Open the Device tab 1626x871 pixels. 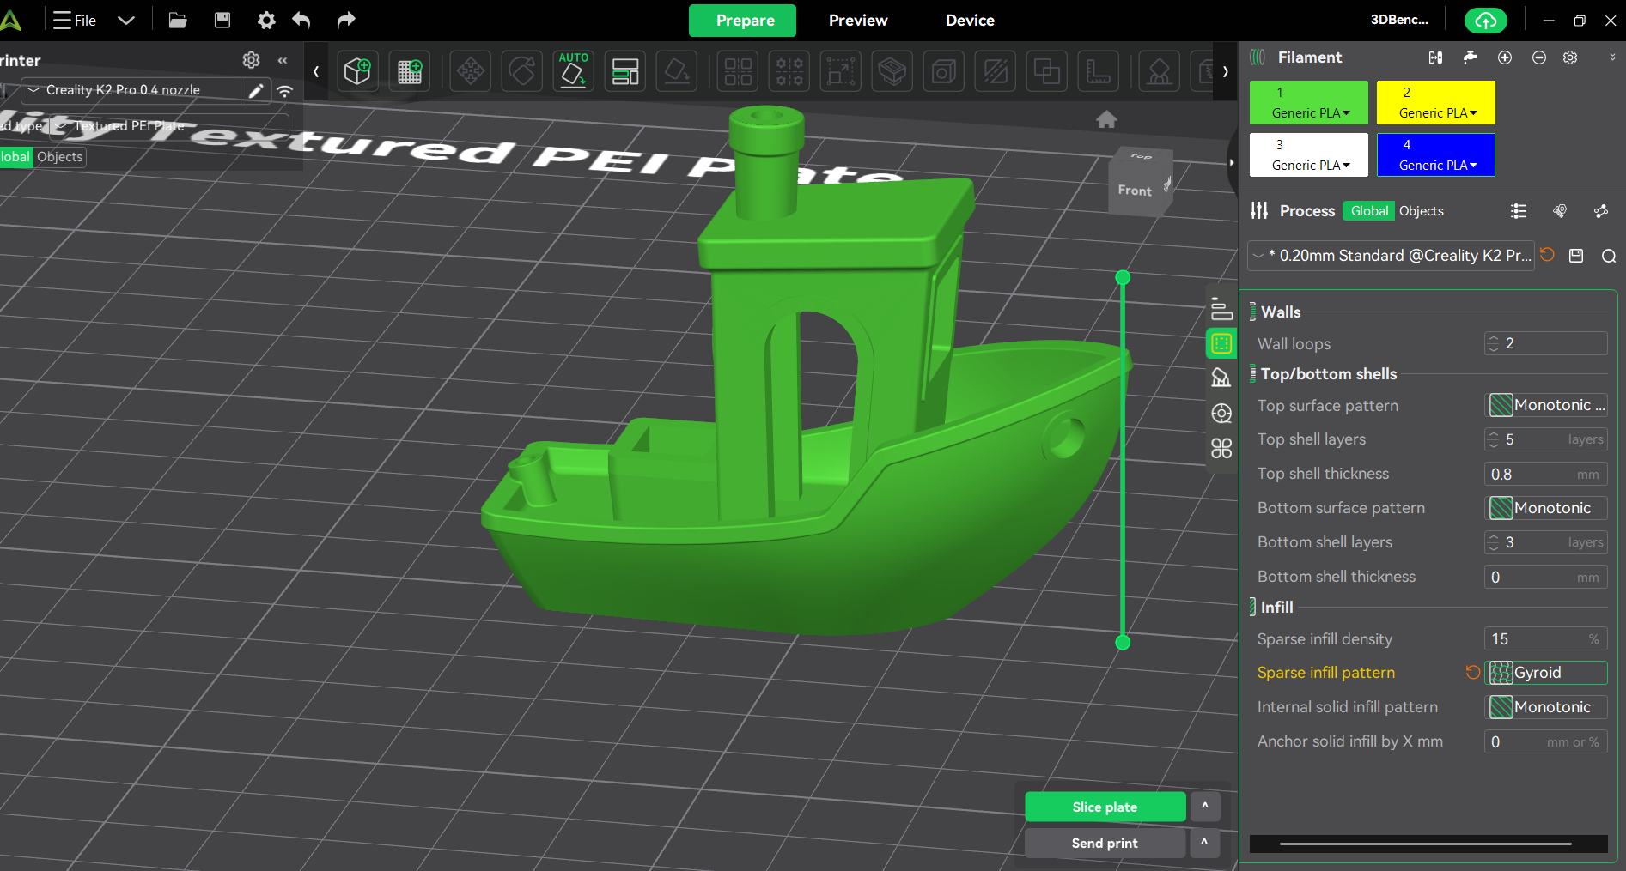point(970,21)
